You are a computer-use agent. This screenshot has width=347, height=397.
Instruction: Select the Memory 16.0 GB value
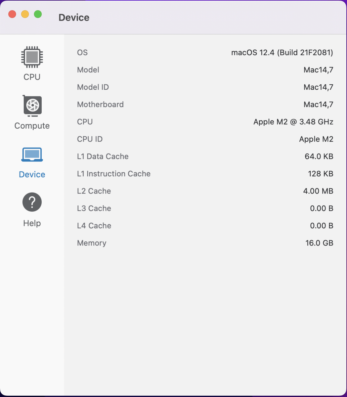point(319,243)
